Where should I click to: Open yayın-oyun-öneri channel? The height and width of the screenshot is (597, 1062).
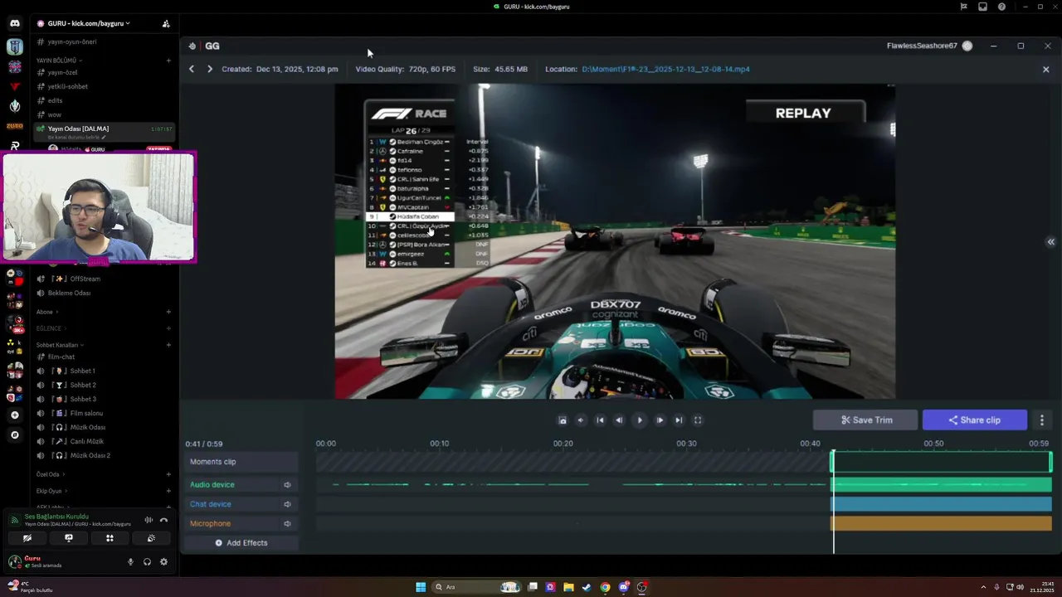72,41
